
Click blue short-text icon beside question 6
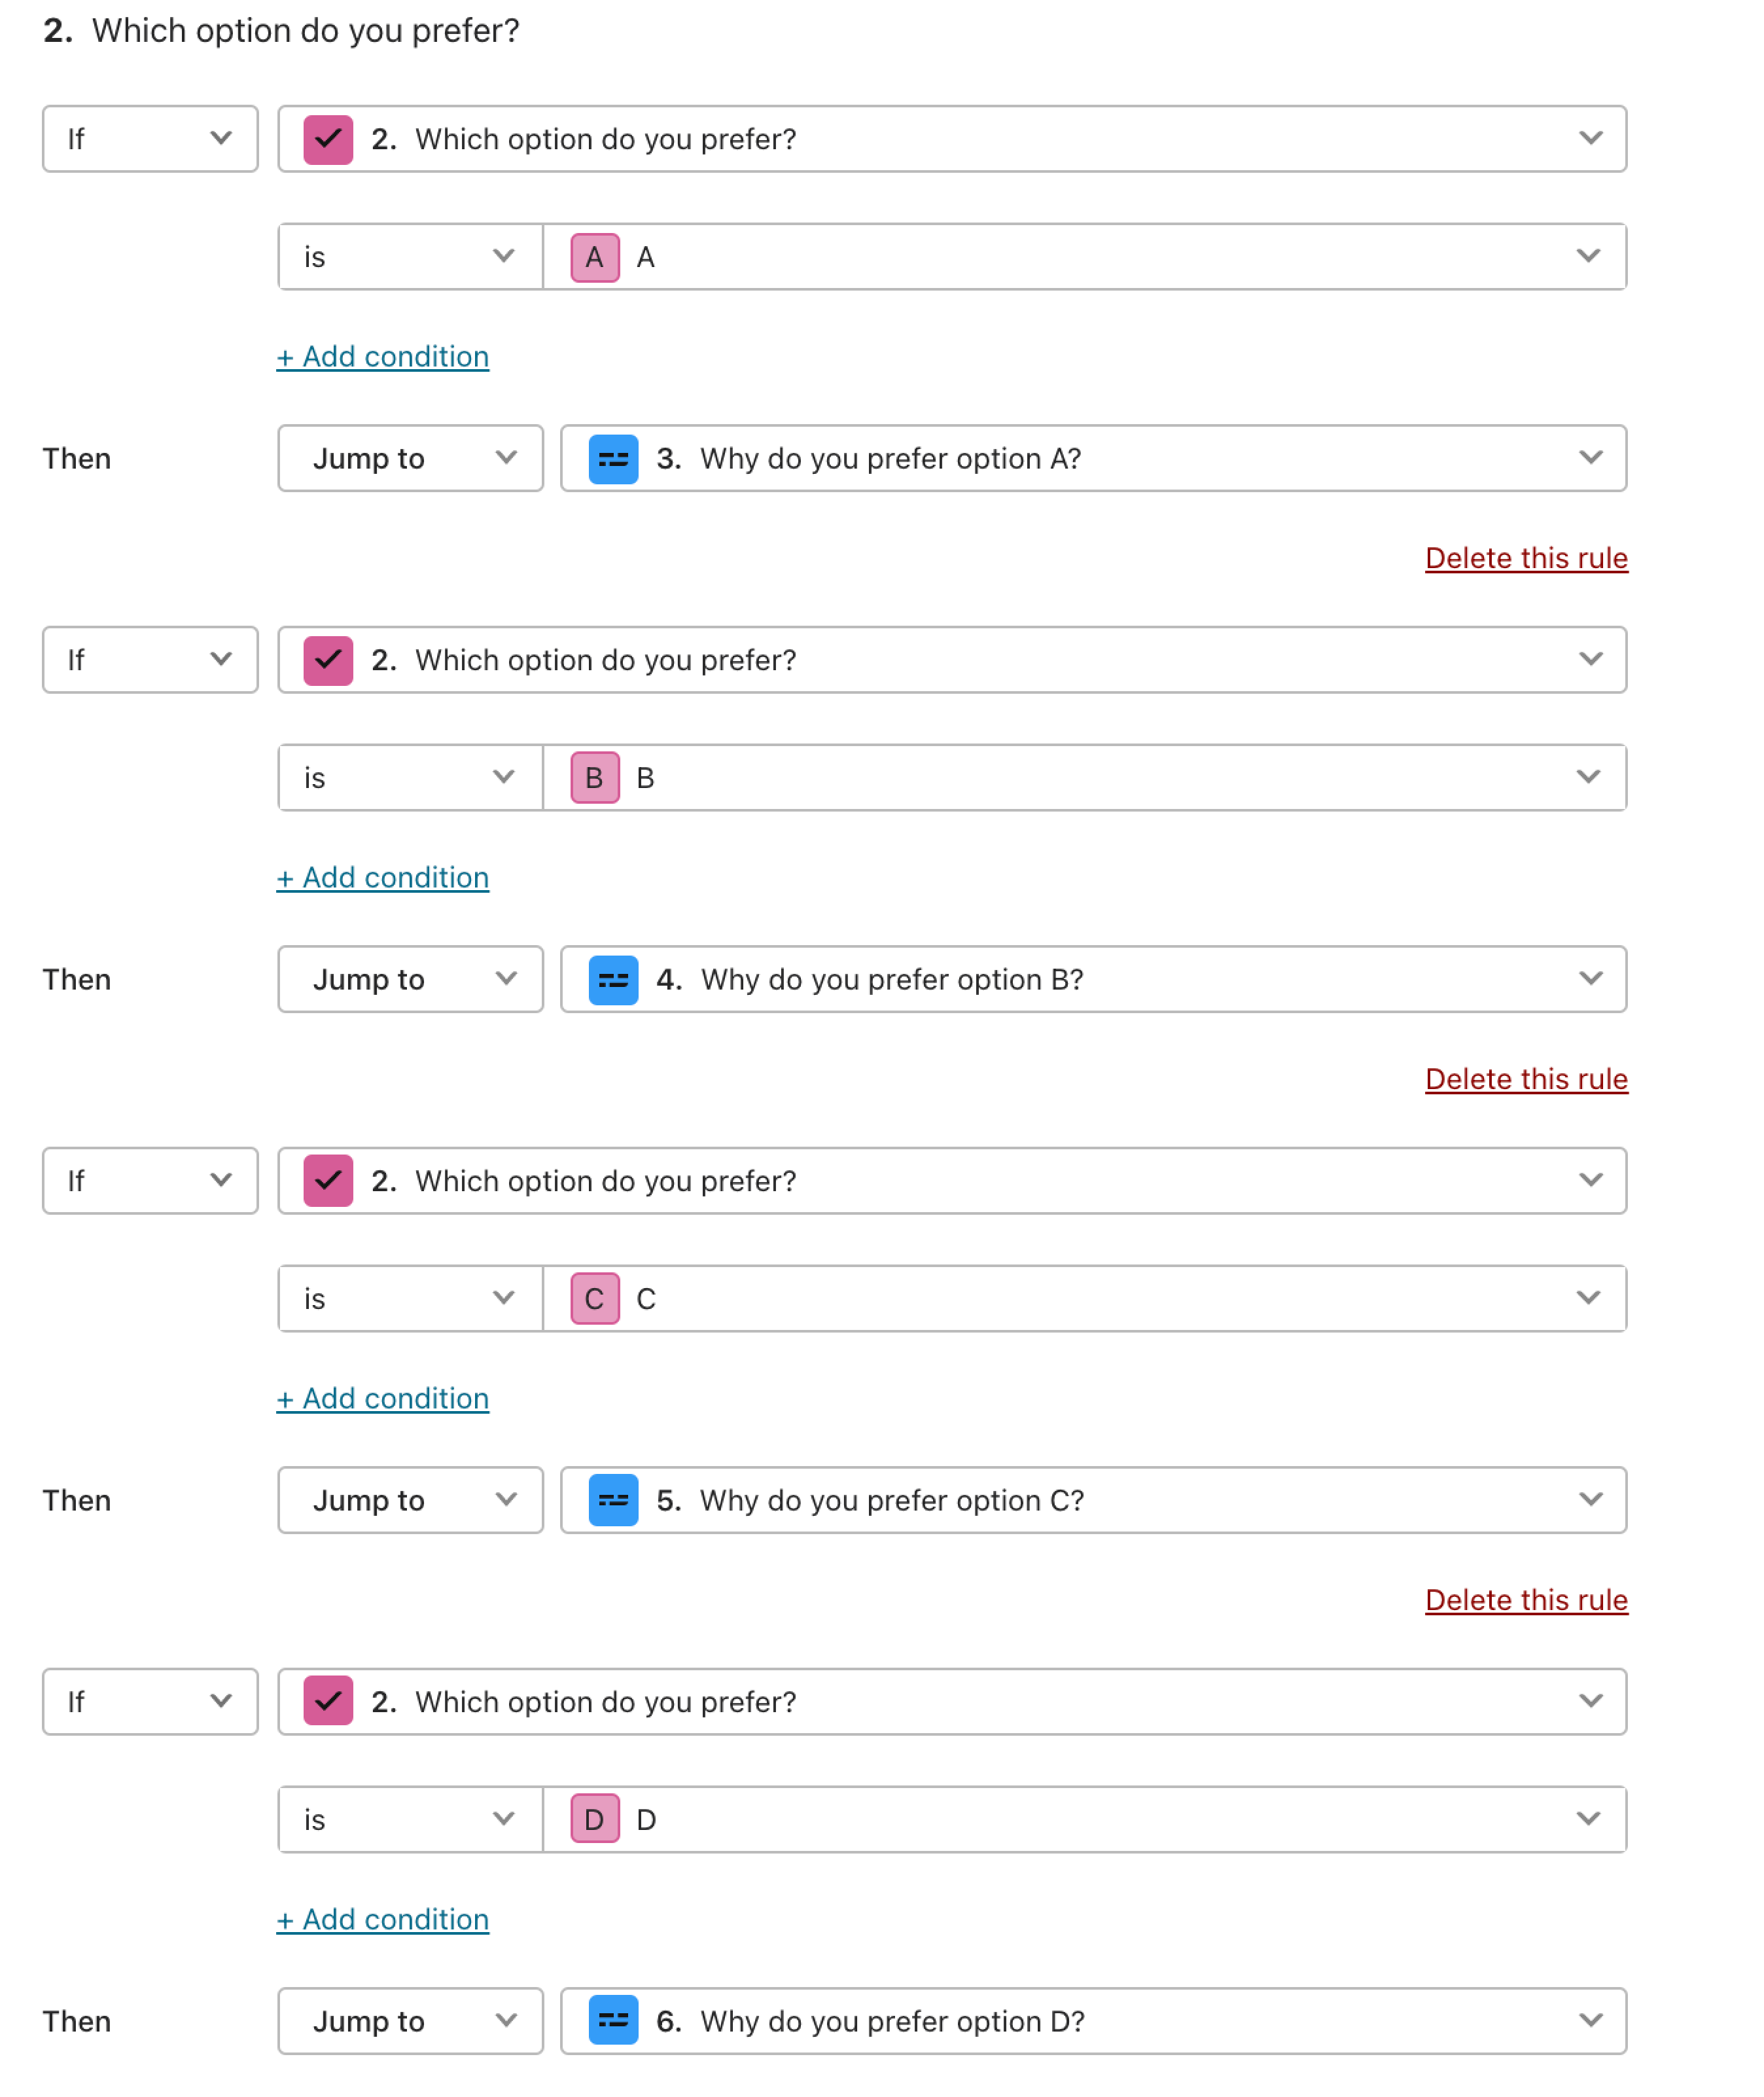(613, 2021)
